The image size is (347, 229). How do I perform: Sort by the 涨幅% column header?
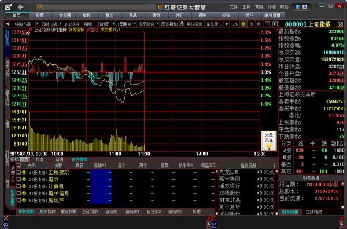point(100,165)
